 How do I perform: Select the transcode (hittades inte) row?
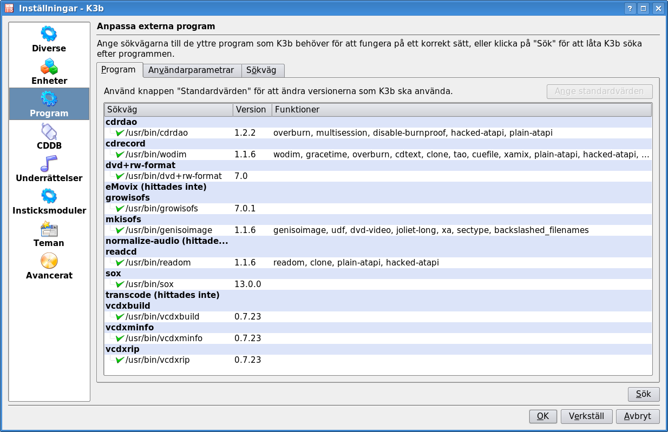point(378,295)
